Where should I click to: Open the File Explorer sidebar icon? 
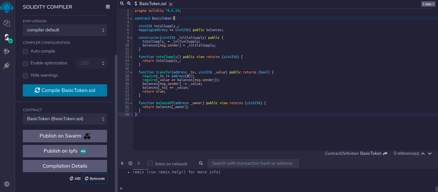coord(7,23)
